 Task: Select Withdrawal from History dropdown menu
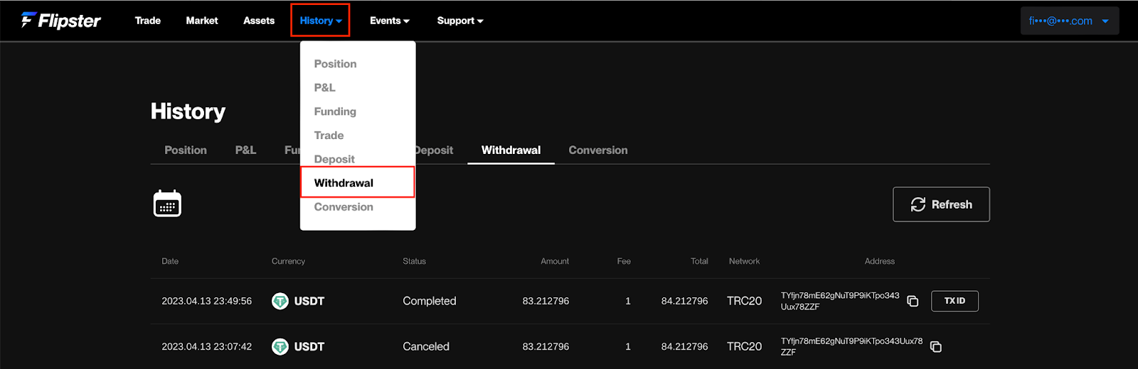tap(358, 182)
